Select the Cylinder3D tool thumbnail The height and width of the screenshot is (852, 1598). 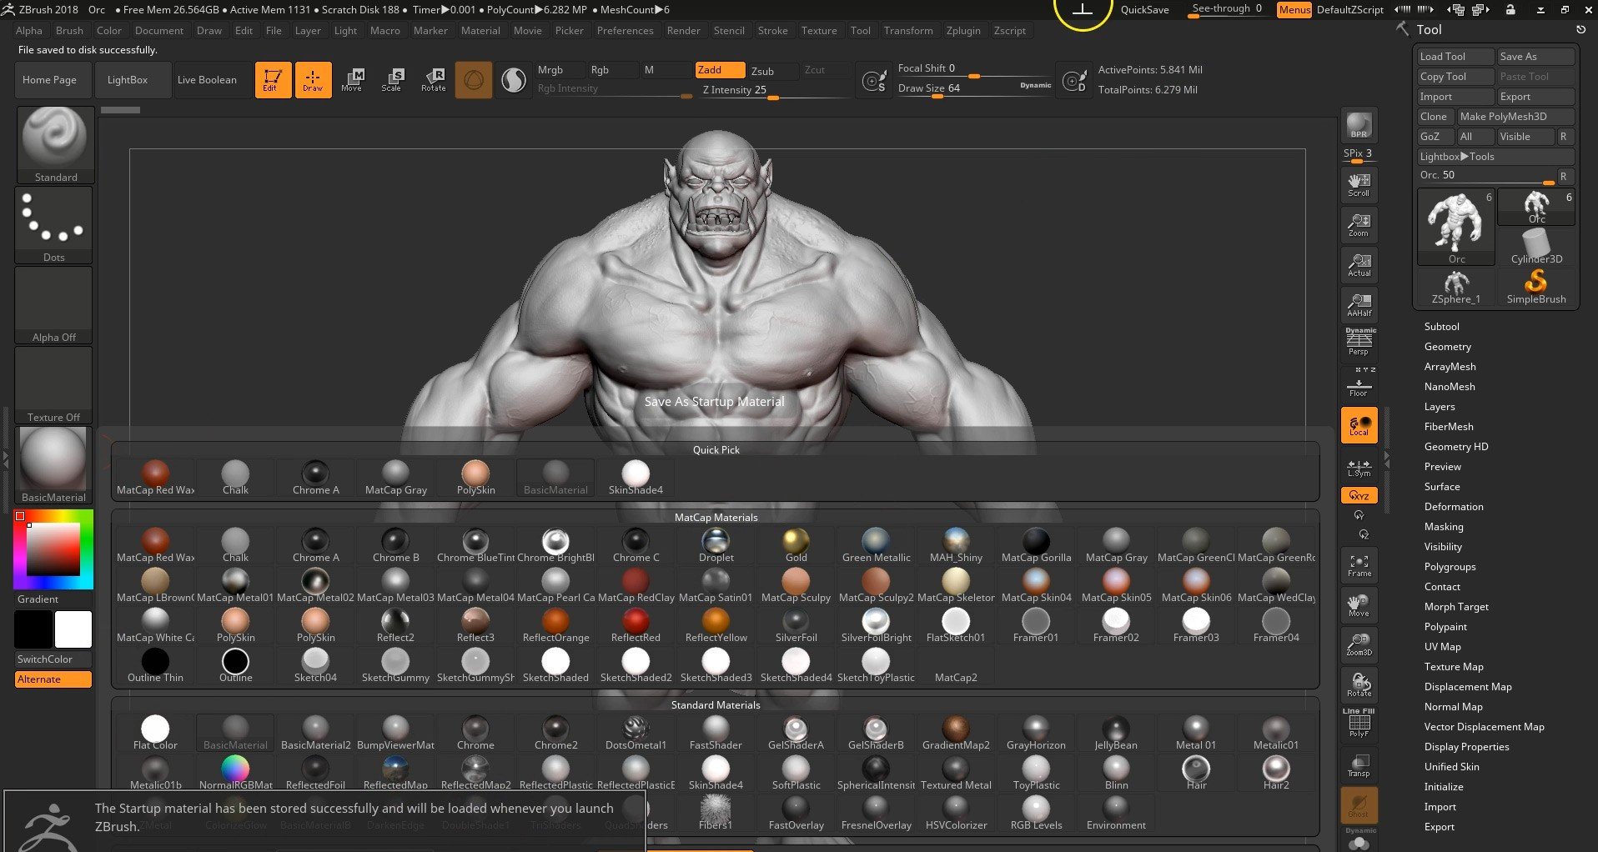[1535, 247]
